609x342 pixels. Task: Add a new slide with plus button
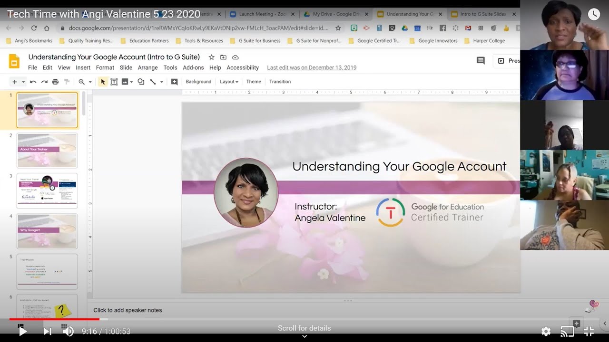(14, 82)
